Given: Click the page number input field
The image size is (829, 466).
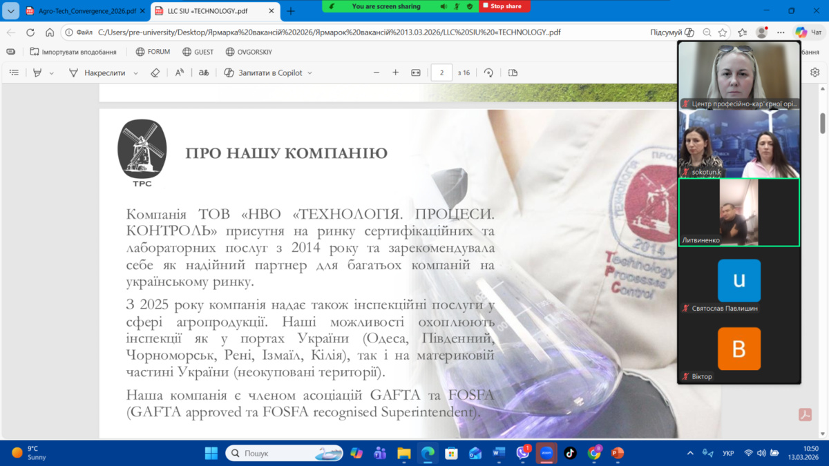Looking at the screenshot, I should [441, 72].
